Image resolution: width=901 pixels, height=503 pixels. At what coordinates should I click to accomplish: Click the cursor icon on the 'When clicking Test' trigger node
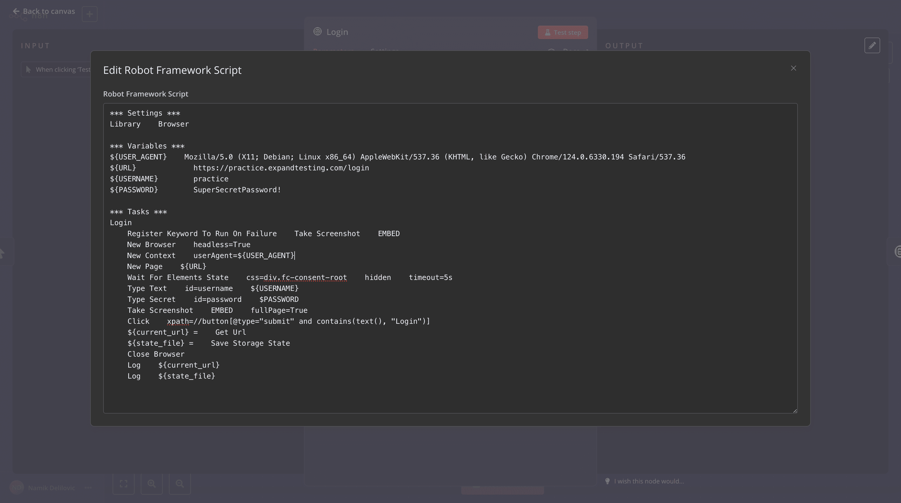tap(29, 70)
